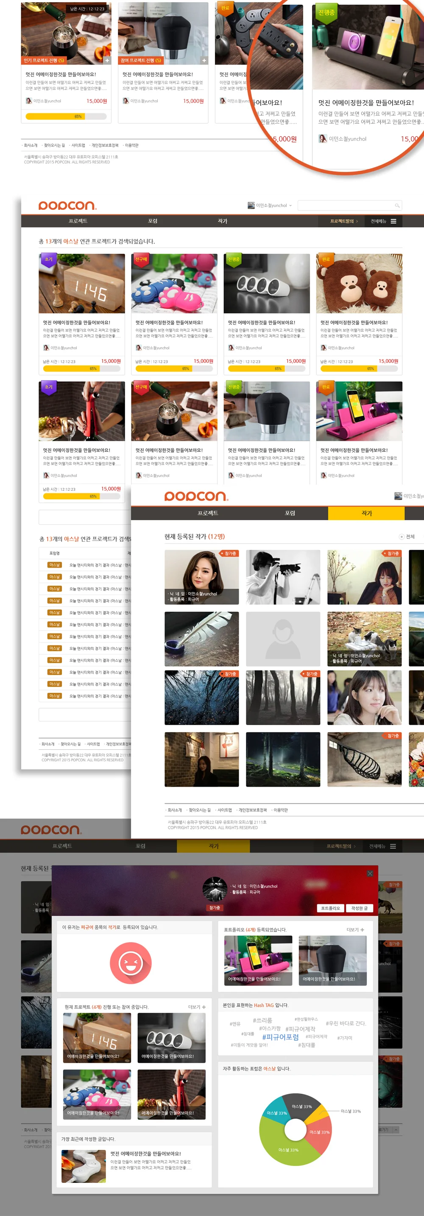Open the recent post power strip thumbnail
Image resolution: width=424 pixels, height=1216 pixels.
(x=84, y=1166)
